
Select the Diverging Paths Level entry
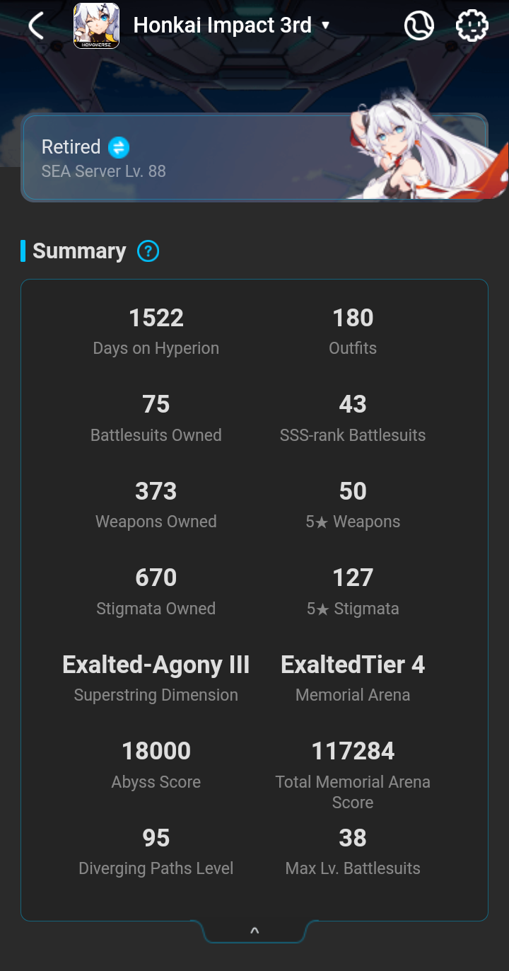click(x=156, y=851)
